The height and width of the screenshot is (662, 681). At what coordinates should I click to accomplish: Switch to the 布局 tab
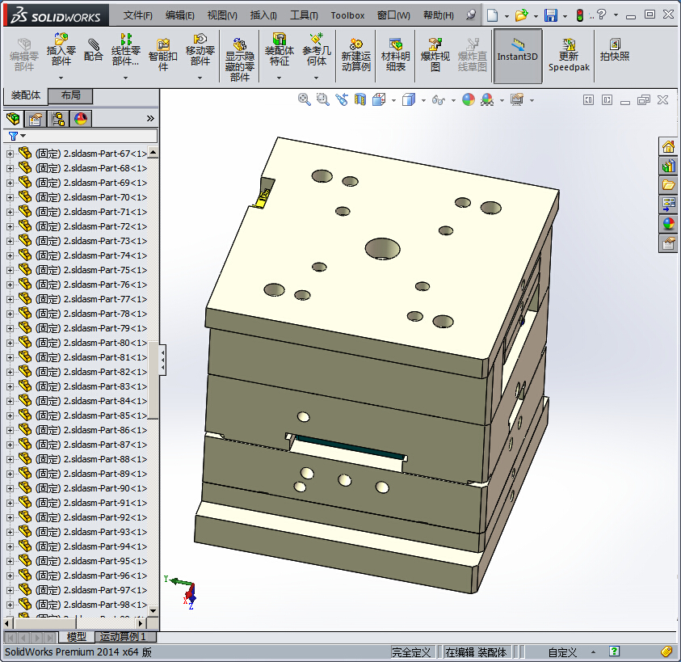point(70,95)
